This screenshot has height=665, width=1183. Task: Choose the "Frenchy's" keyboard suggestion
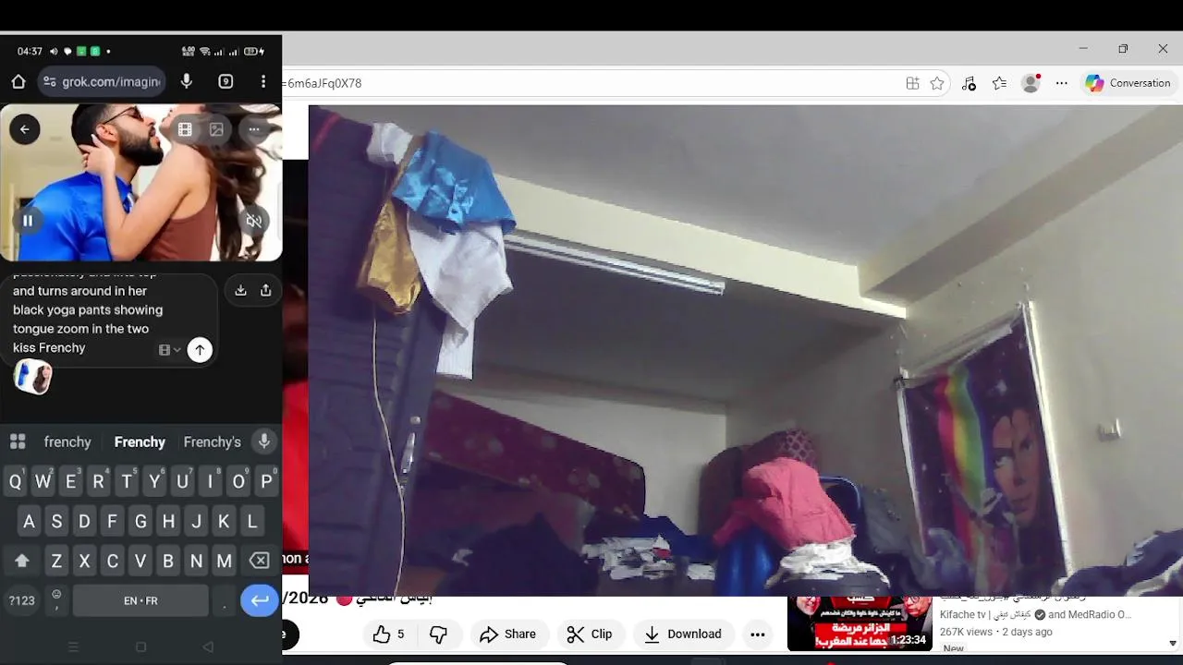(212, 442)
